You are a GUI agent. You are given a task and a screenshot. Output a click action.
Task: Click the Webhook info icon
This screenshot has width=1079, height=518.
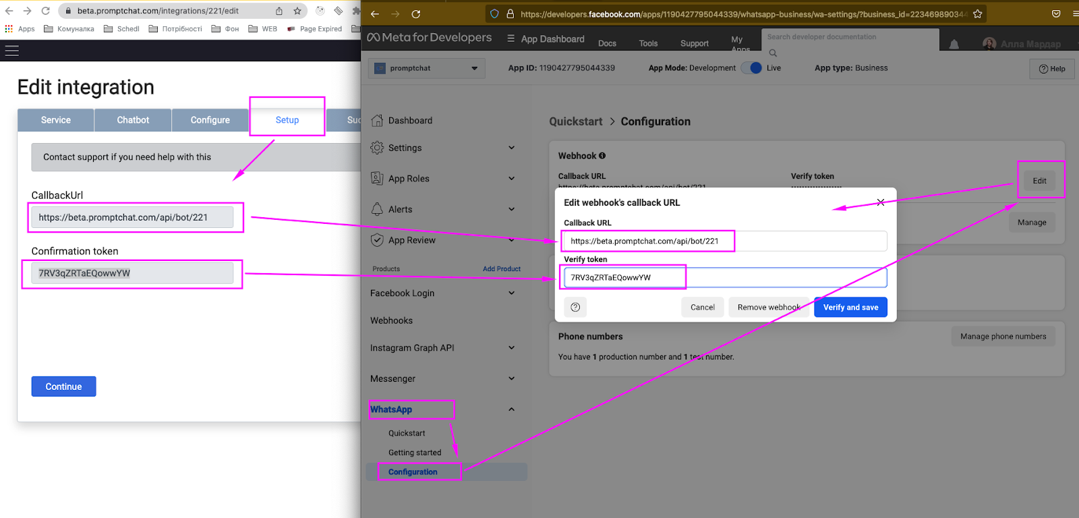(x=602, y=156)
